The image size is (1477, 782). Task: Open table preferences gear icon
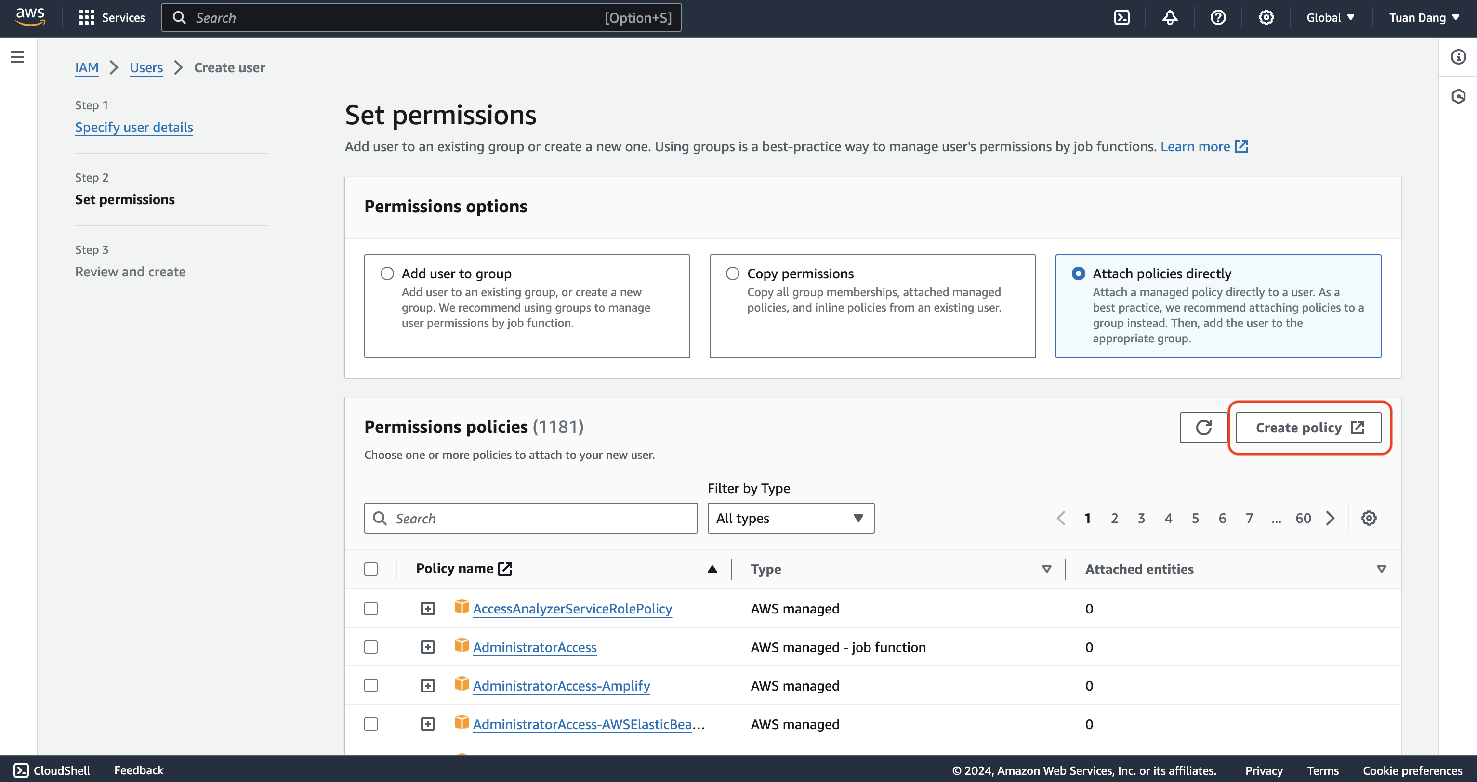tap(1369, 518)
